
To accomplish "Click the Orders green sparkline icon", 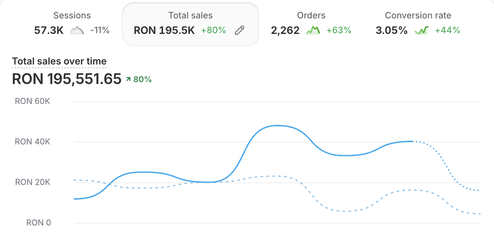I will (313, 30).
